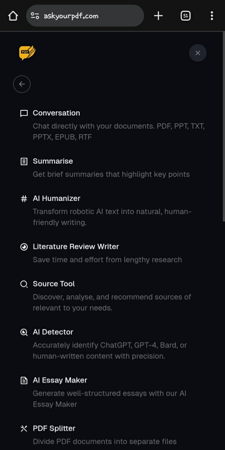Choose Literature Review Writer from the list

pyautogui.click(x=112, y=253)
